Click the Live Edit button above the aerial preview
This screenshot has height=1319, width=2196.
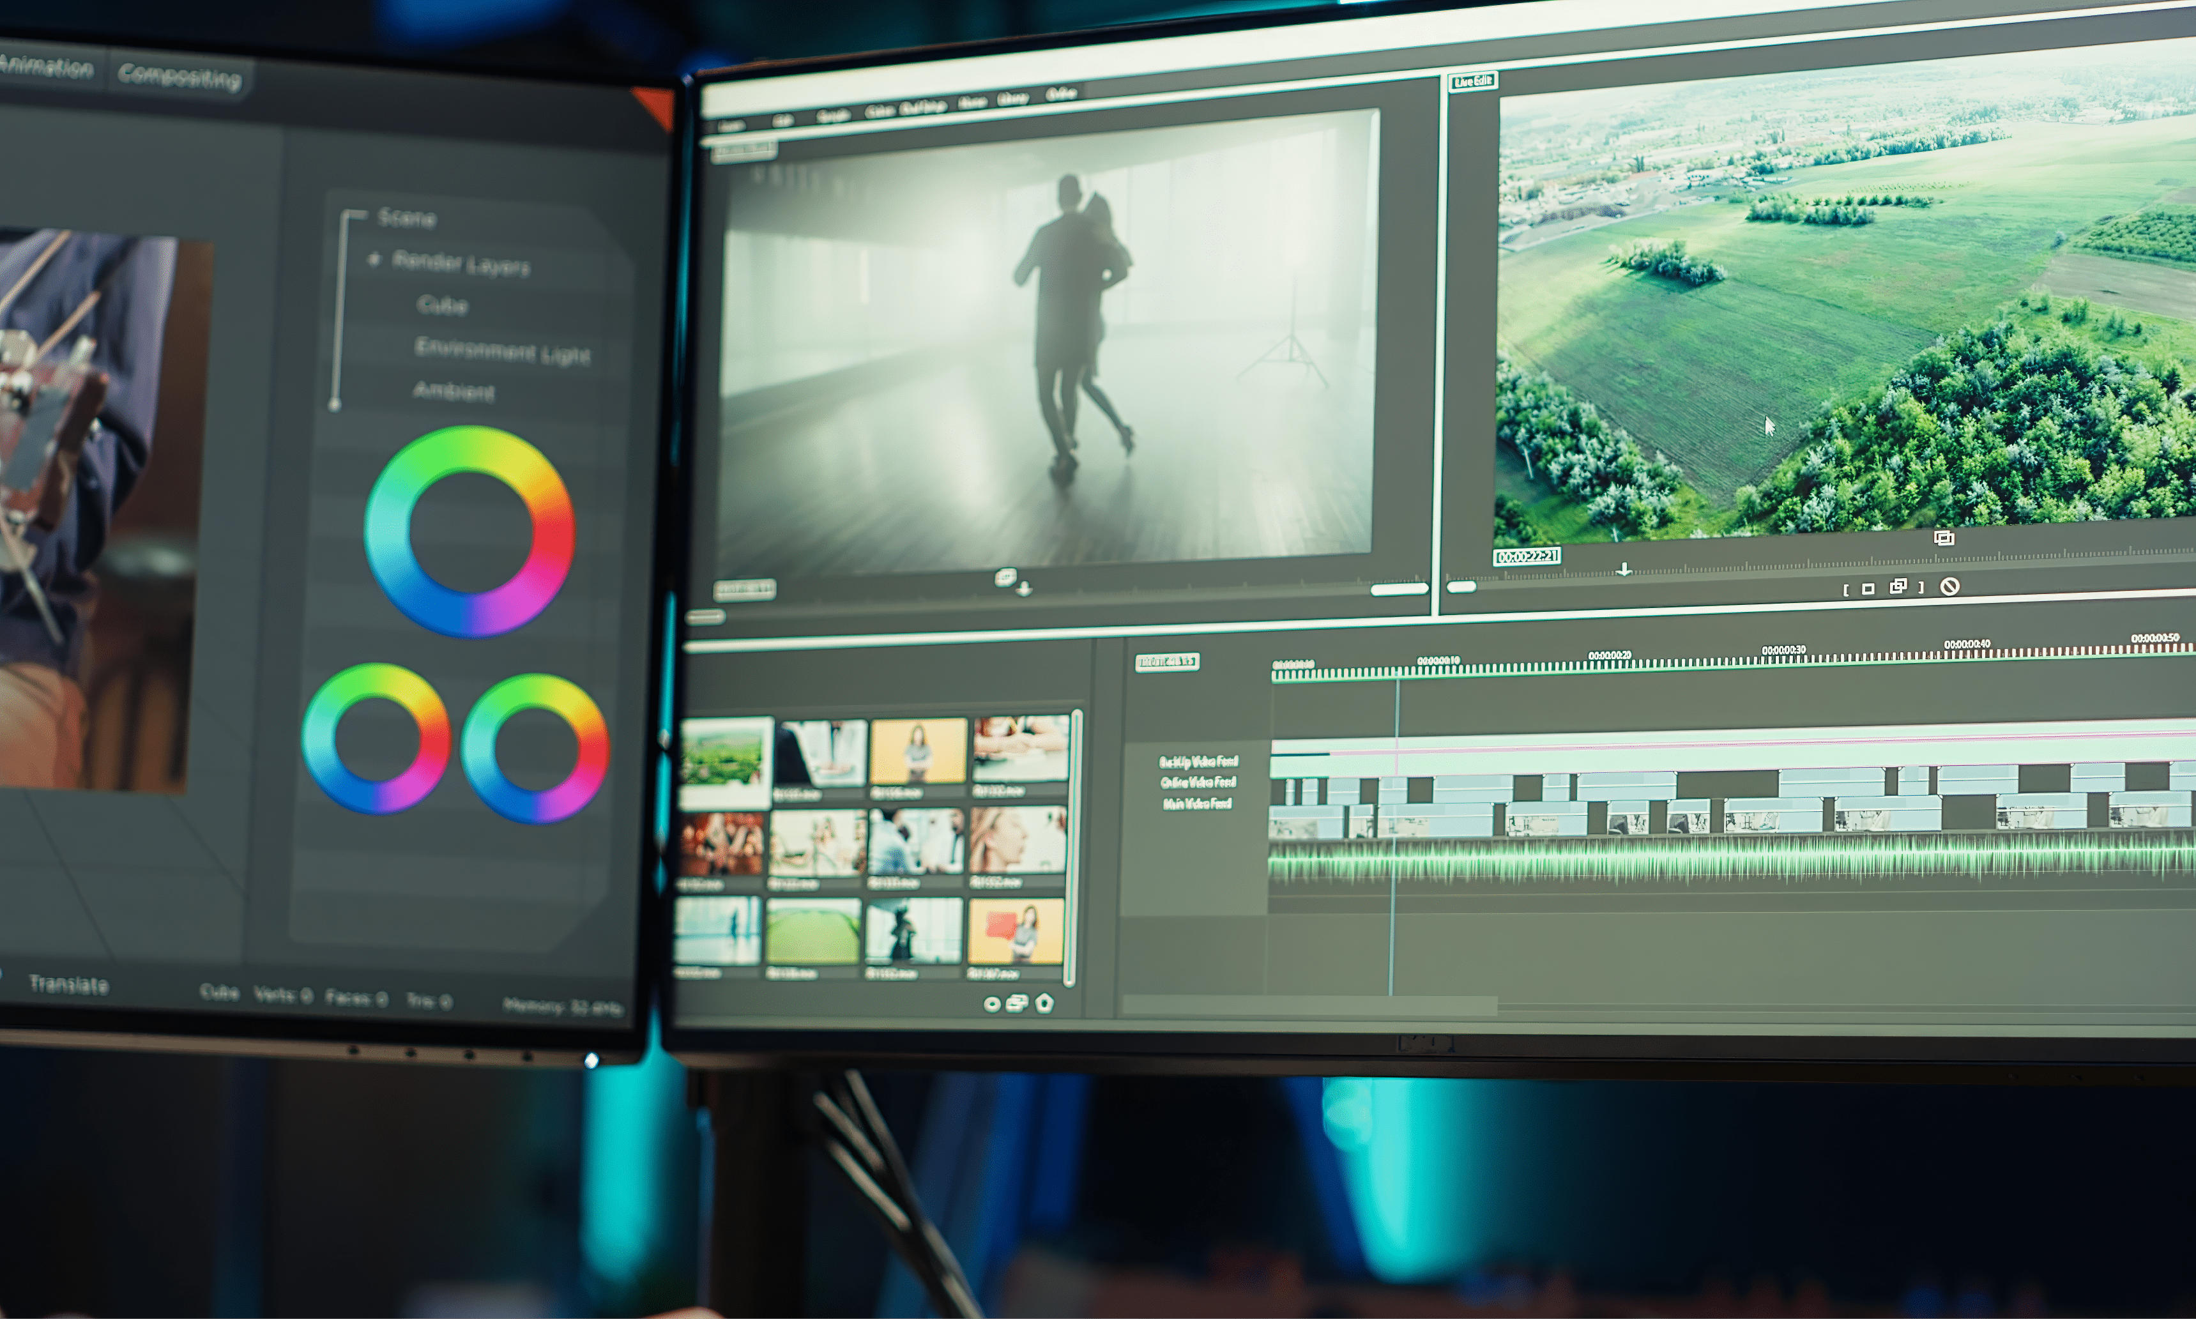point(1472,82)
